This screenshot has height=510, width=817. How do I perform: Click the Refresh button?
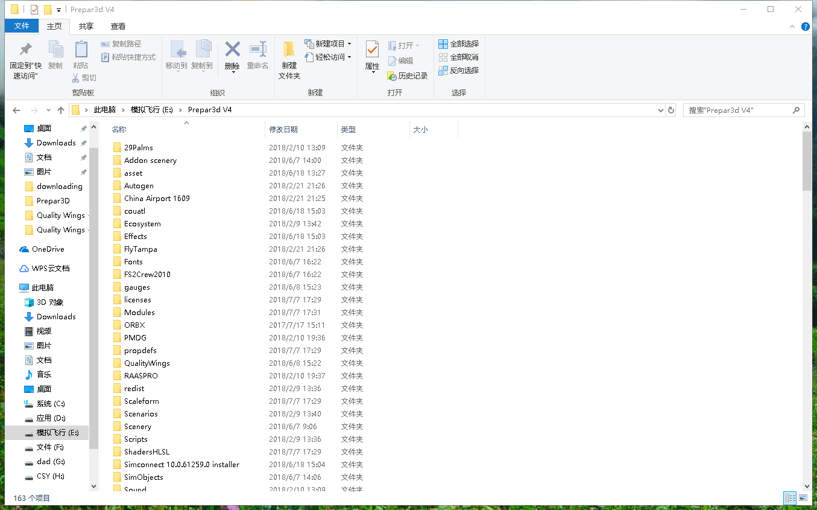pyautogui.click(x=671, y=110)
